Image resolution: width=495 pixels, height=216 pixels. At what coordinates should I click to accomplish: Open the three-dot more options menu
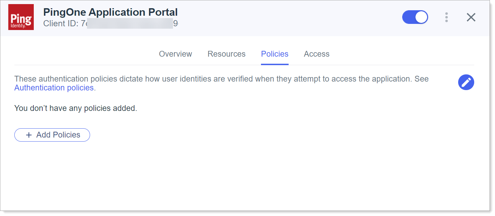[x=446, y=17]
